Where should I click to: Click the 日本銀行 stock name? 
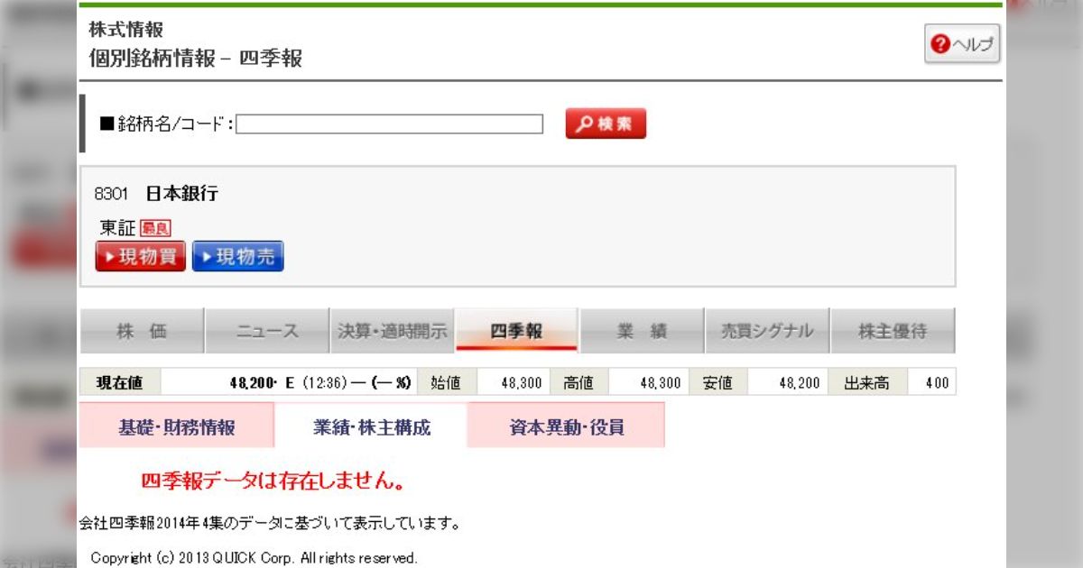click(181, 194)
